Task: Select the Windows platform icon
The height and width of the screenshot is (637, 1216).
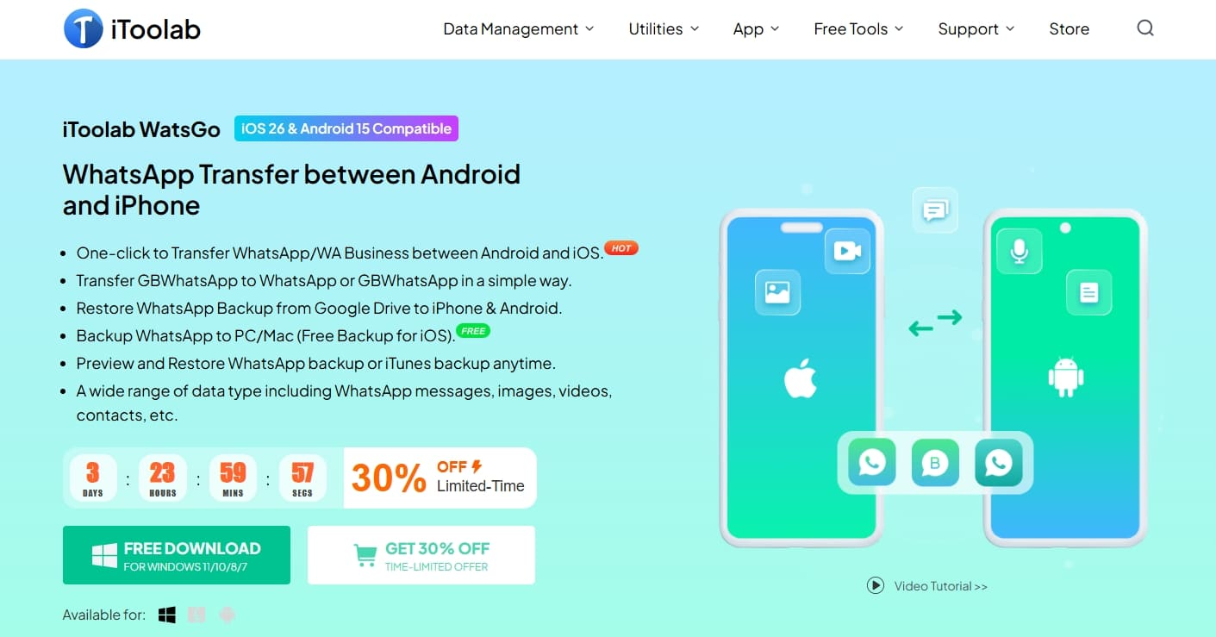Action: click(167, 615)
